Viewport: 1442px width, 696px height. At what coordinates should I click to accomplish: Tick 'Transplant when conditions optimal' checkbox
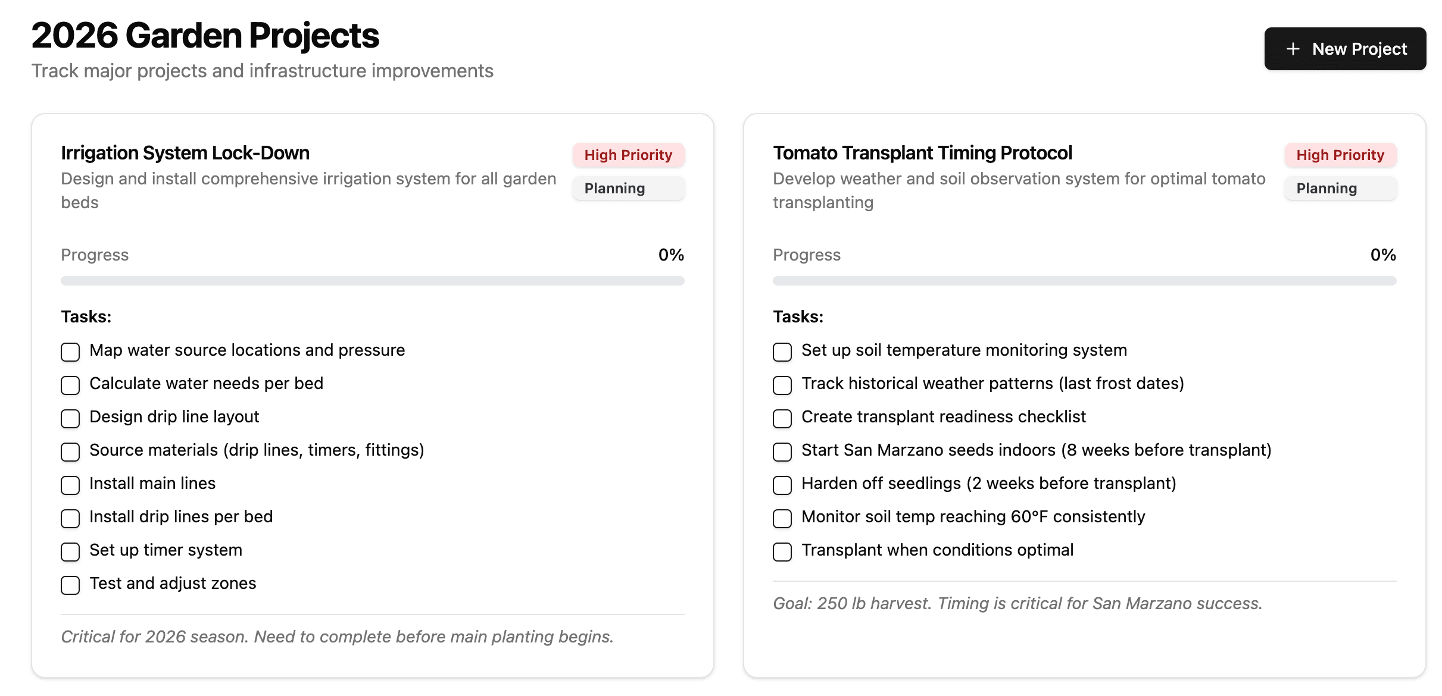pos(782,551)
